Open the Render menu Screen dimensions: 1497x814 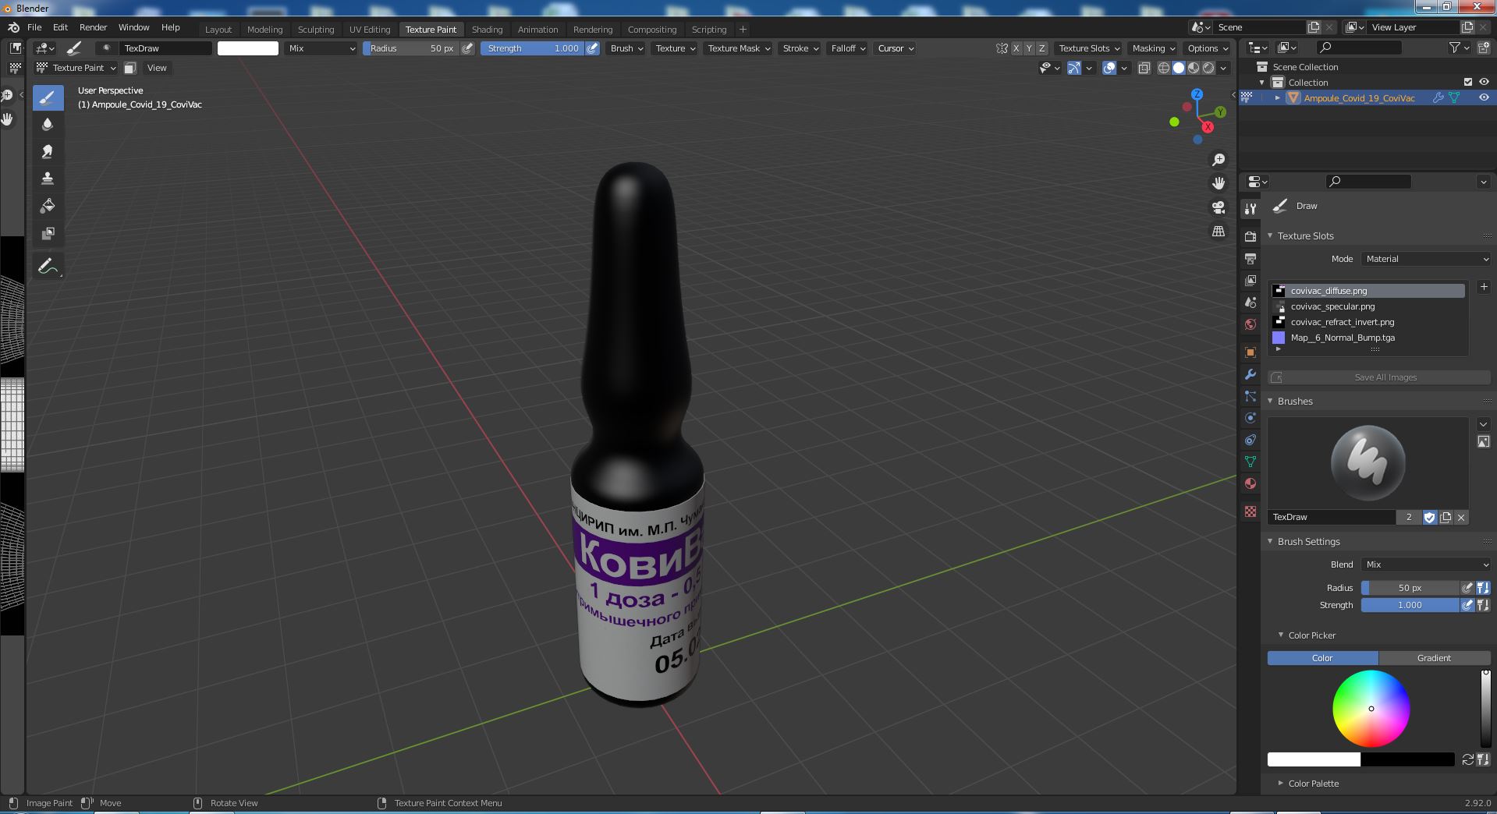(93, 27)
